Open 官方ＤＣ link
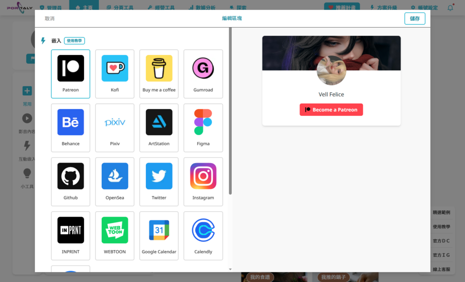Screen dimensions: 465x282 click(x=441, y=241)
